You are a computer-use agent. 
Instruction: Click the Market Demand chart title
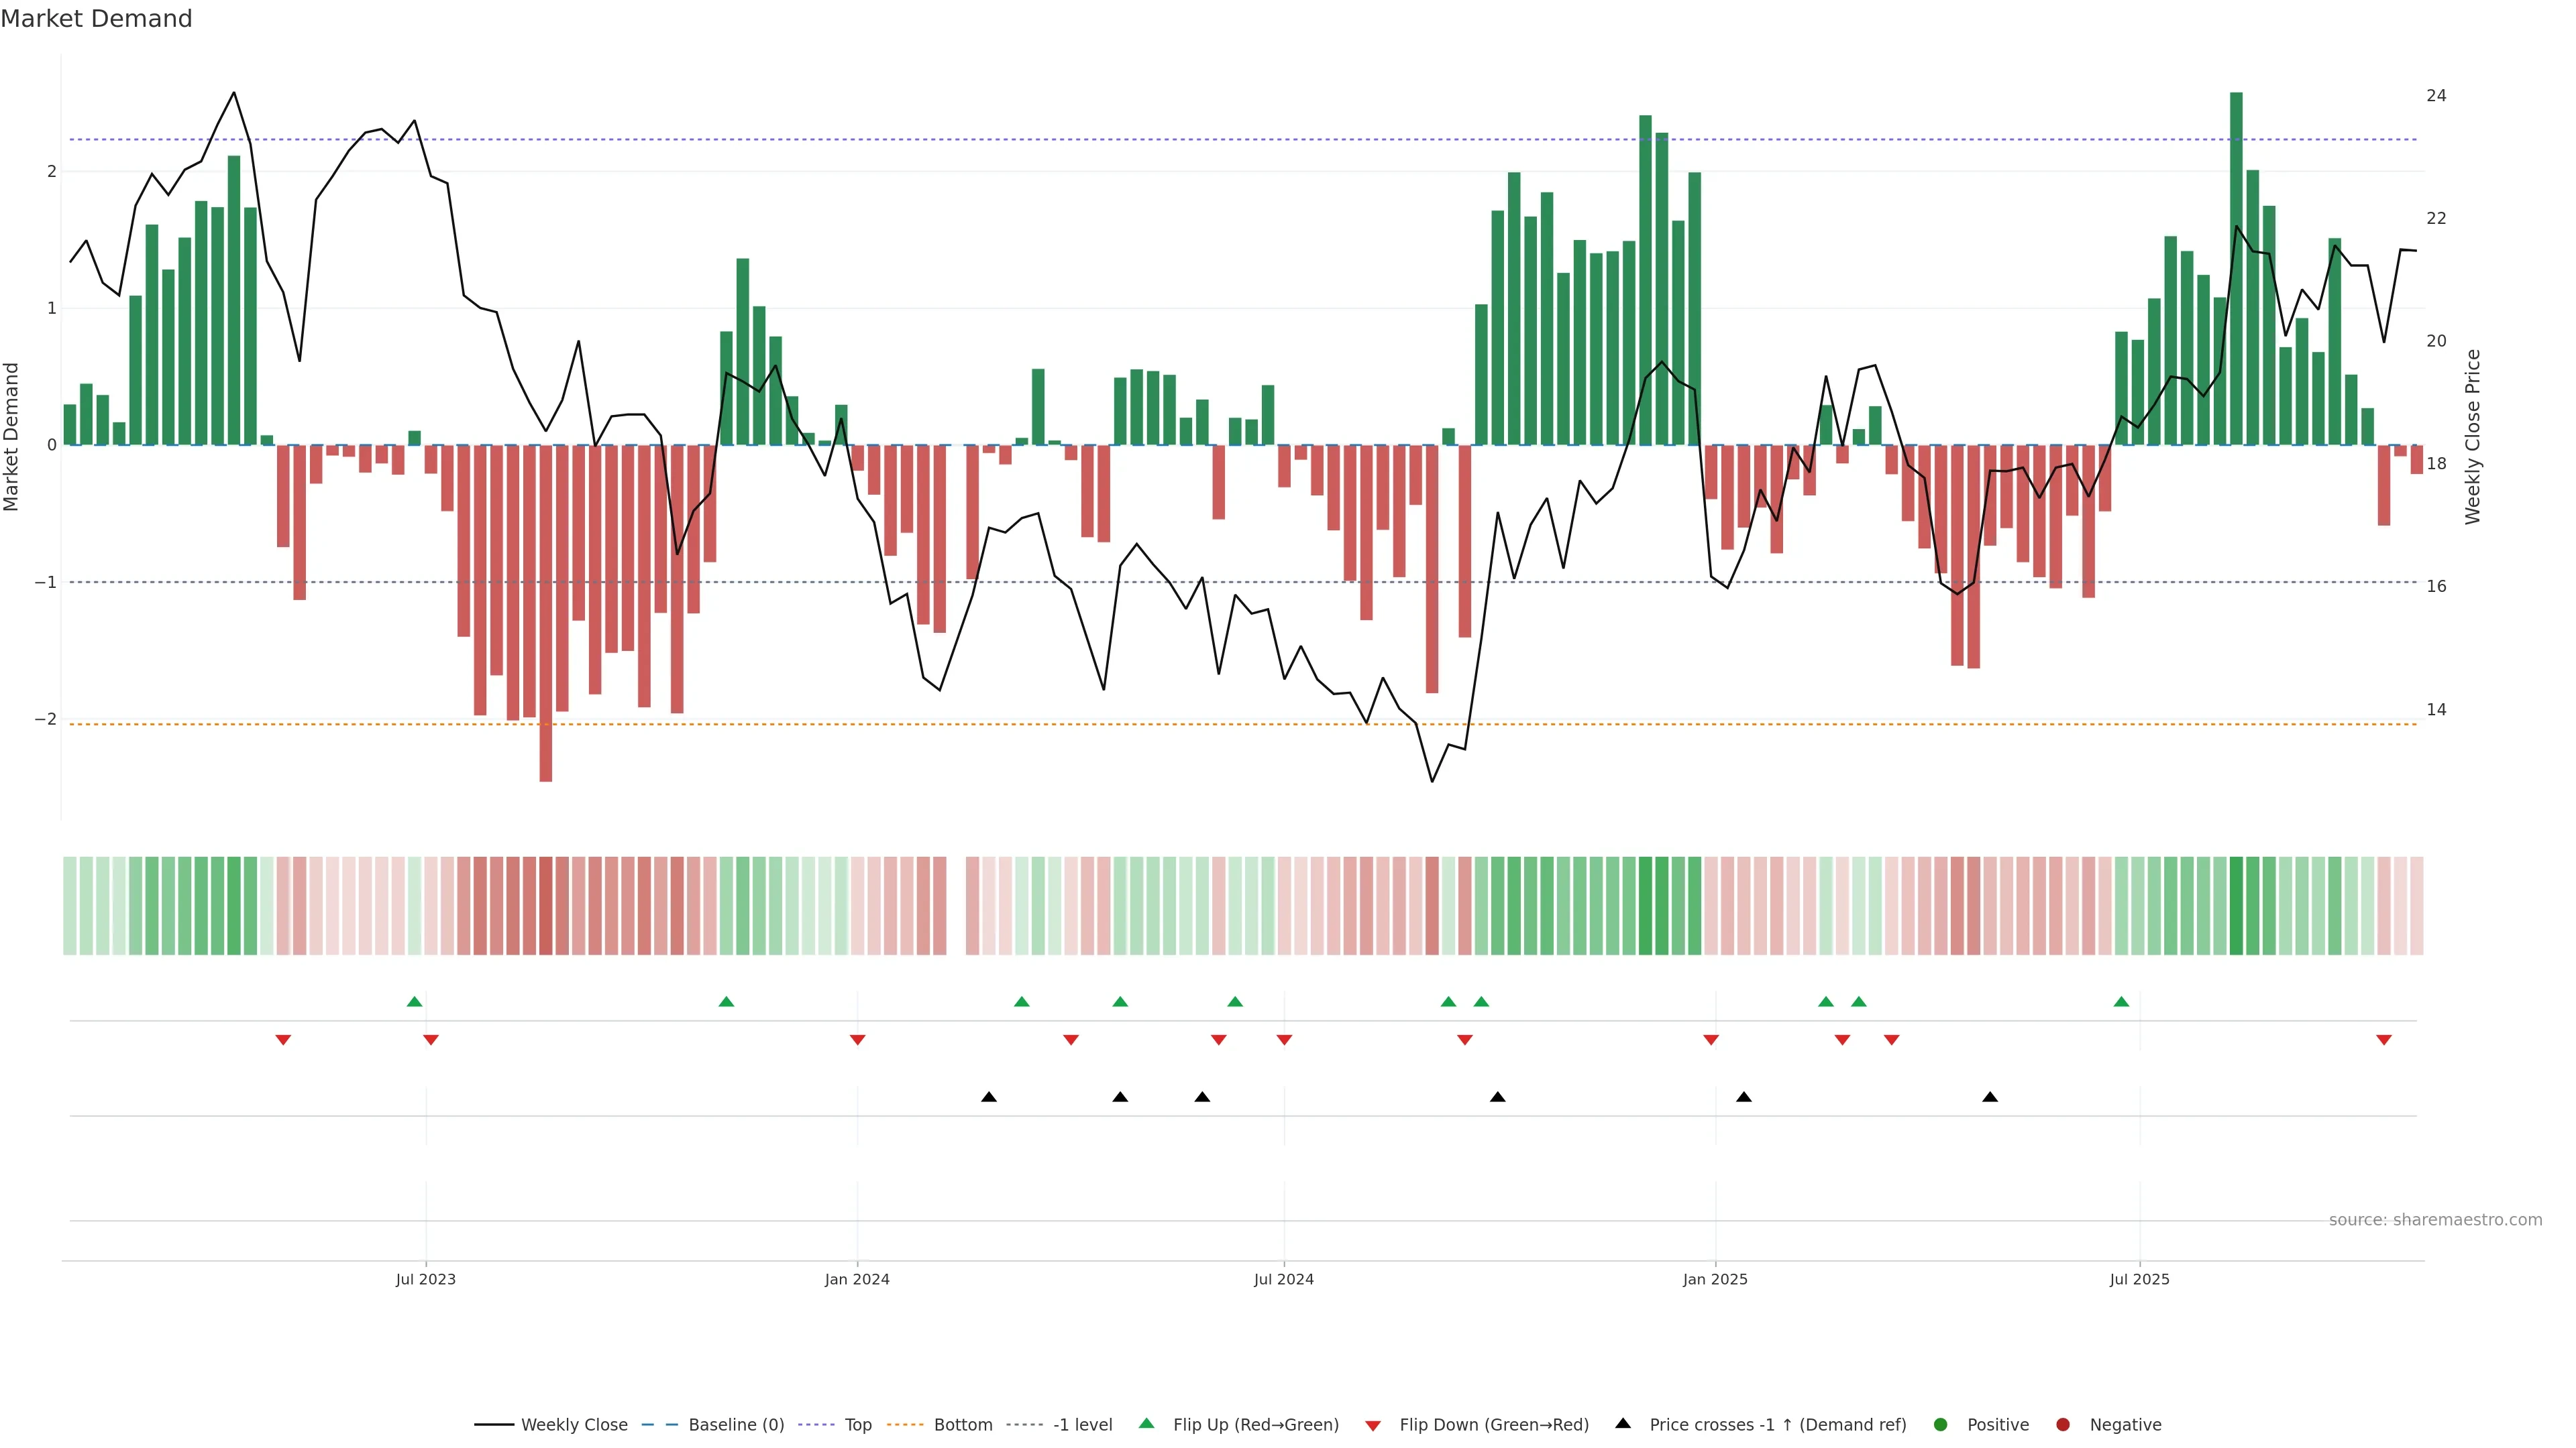click(96, 19)
